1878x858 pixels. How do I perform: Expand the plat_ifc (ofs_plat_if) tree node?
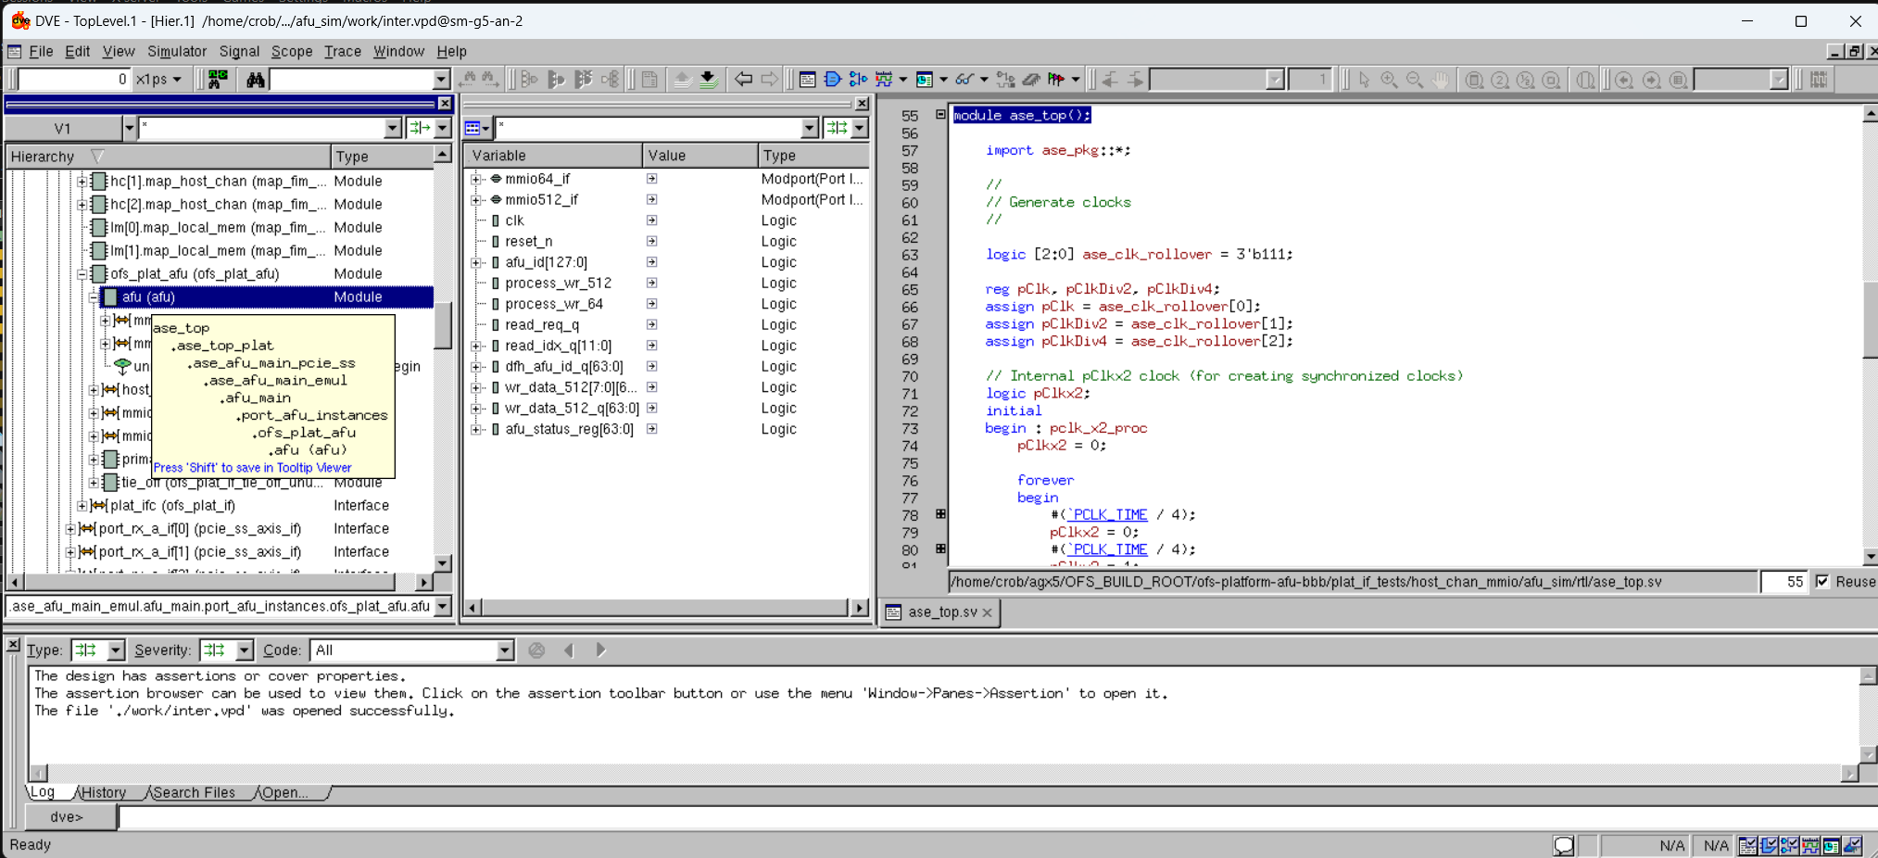click(x=82, y=506)
